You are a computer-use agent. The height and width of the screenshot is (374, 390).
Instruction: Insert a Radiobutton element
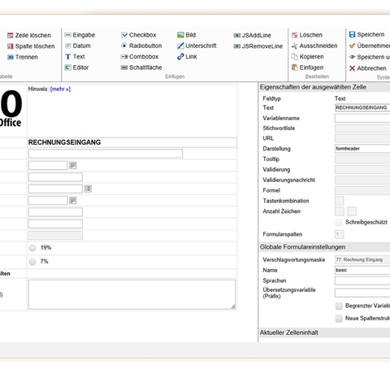click(141, 46)
